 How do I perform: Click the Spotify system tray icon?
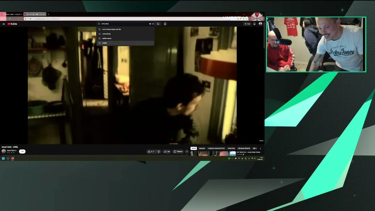[229, 159]
